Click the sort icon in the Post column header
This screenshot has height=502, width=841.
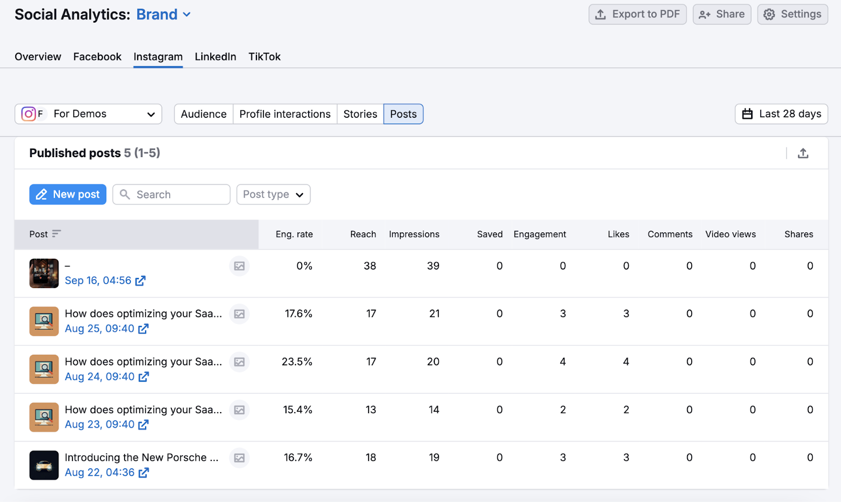[58, 234]
